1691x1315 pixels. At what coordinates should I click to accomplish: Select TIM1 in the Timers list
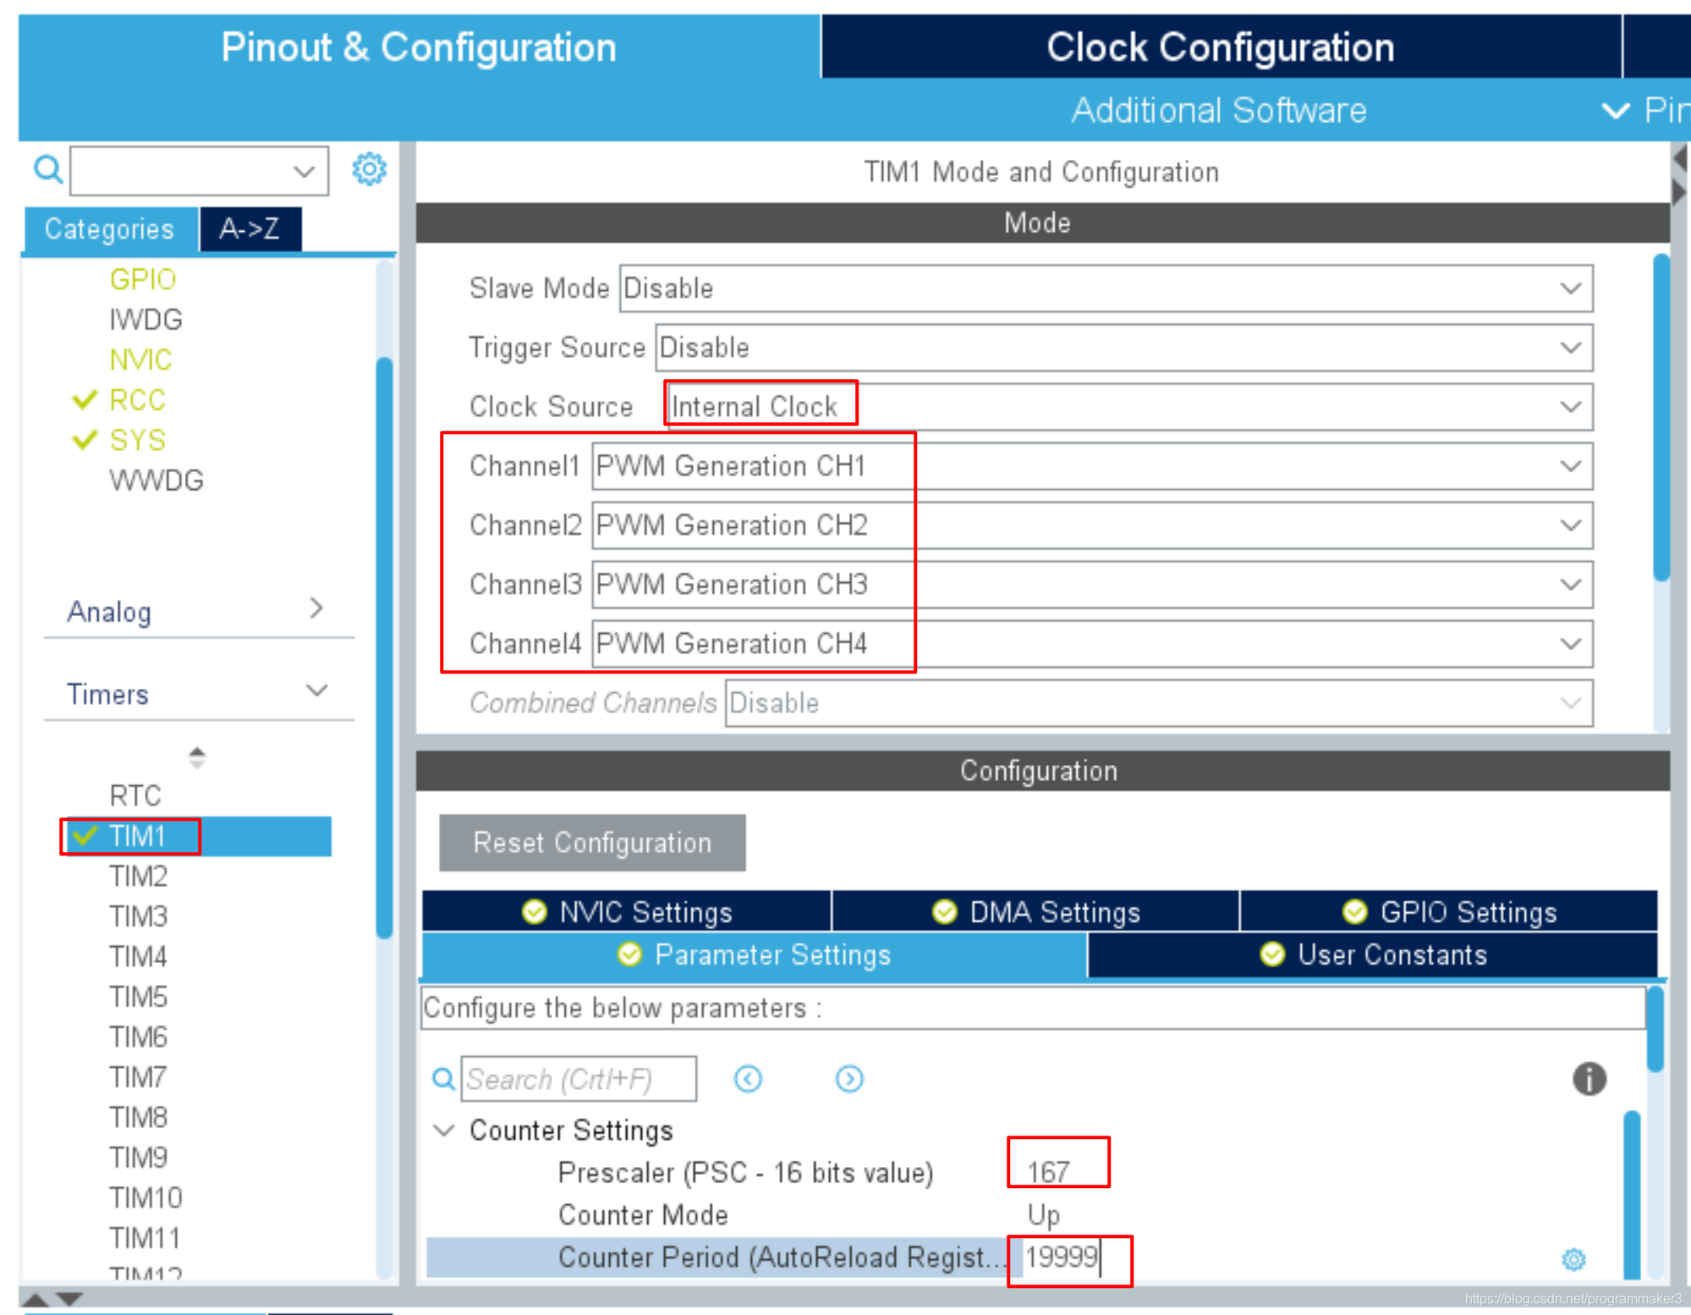click(137, 836)
